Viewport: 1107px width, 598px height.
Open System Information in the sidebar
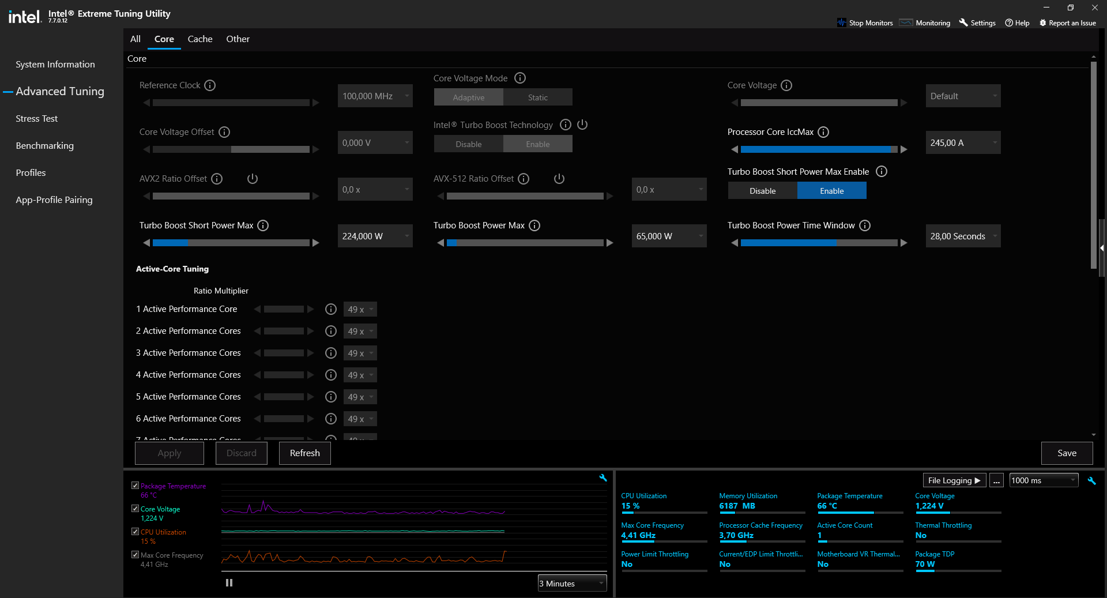pos(55,65)
